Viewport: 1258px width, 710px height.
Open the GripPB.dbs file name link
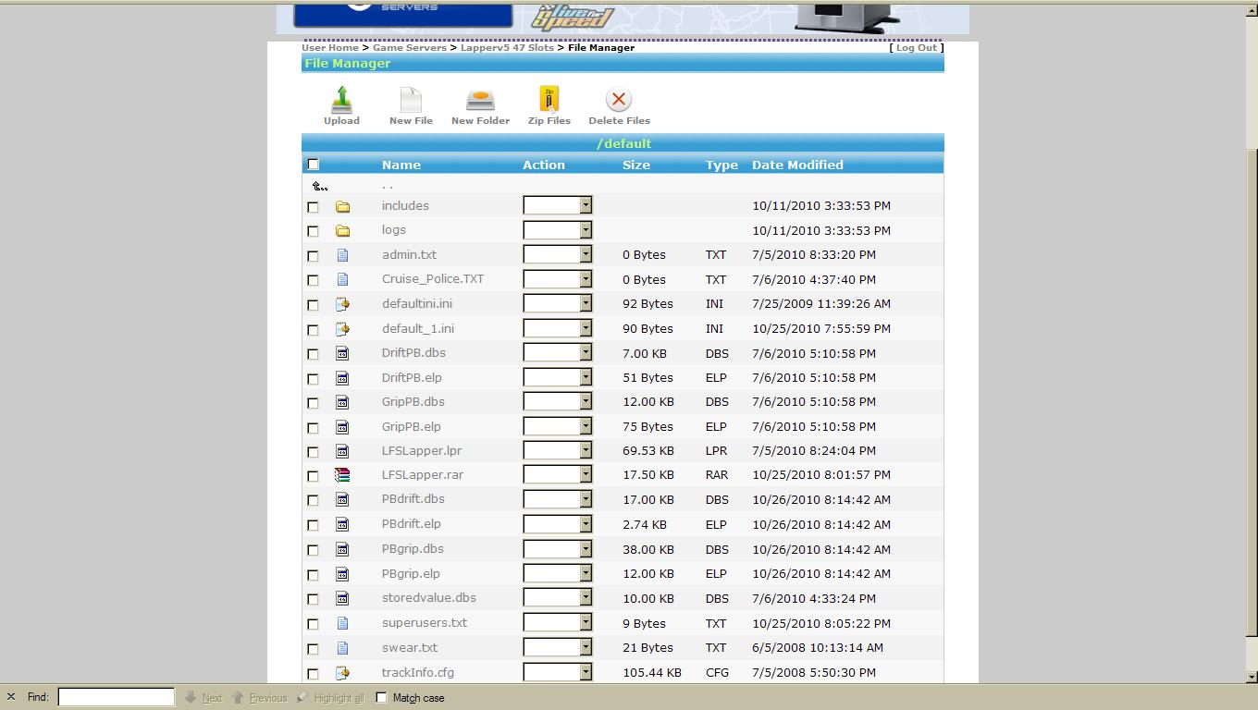(x=413, y=401)
